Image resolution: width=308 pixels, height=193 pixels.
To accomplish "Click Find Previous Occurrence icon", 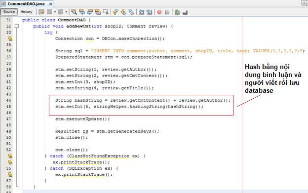I will click(82, 12).
